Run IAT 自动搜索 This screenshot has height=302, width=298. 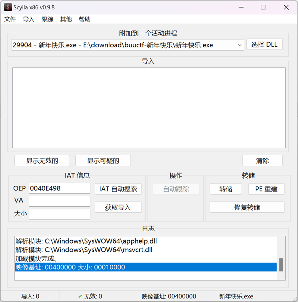[x=118, y=189]
